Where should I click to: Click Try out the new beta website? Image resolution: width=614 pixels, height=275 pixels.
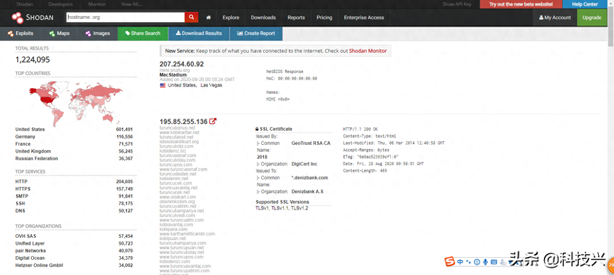(521, 4)
